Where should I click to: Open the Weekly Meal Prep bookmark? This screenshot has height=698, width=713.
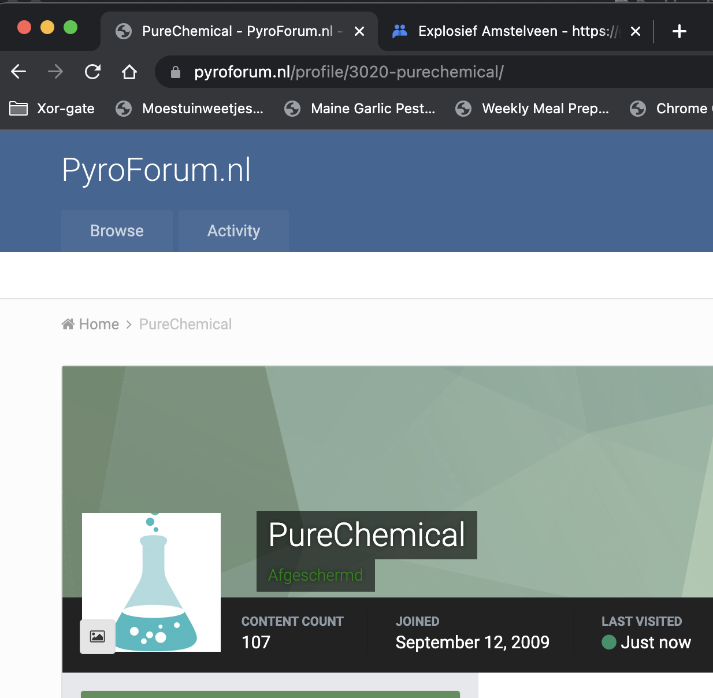(x=533, y=109)
